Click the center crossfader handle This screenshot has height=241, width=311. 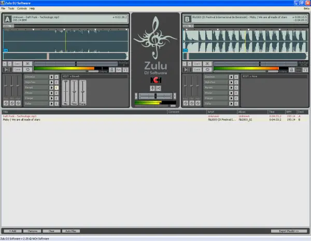click(x=155, y=96)
